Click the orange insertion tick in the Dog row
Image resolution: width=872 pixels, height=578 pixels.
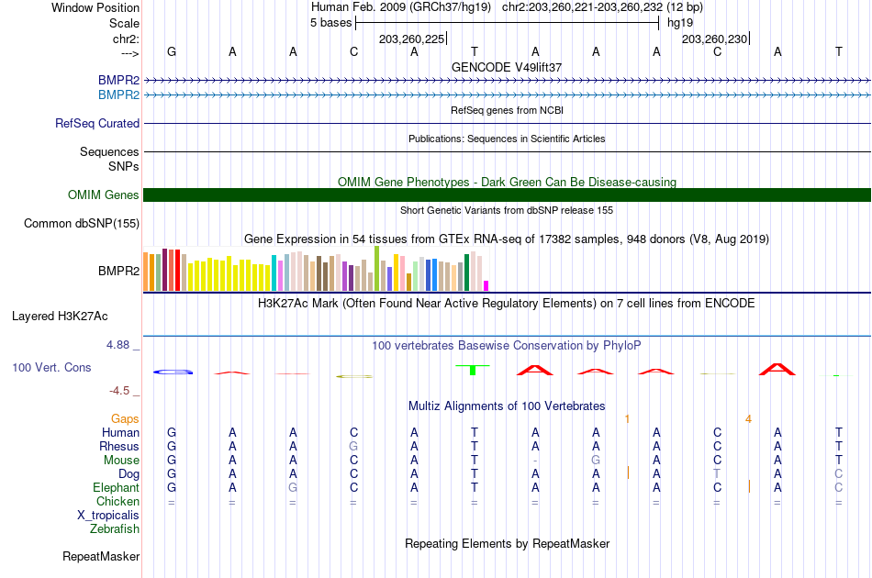628,473
